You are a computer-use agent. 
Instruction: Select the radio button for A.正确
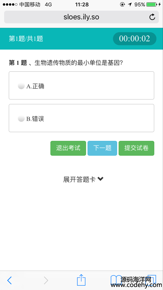tap(21, 86)
